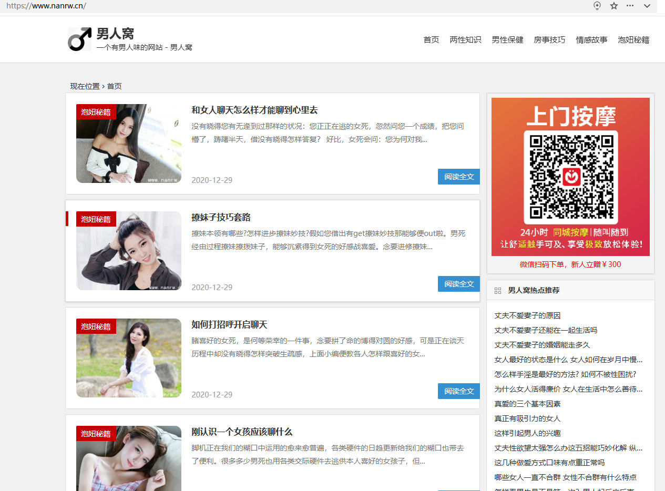This screenshot has height=491, width=665.
Task: Click the massage ad QR code
Action: tap(570, 177)
